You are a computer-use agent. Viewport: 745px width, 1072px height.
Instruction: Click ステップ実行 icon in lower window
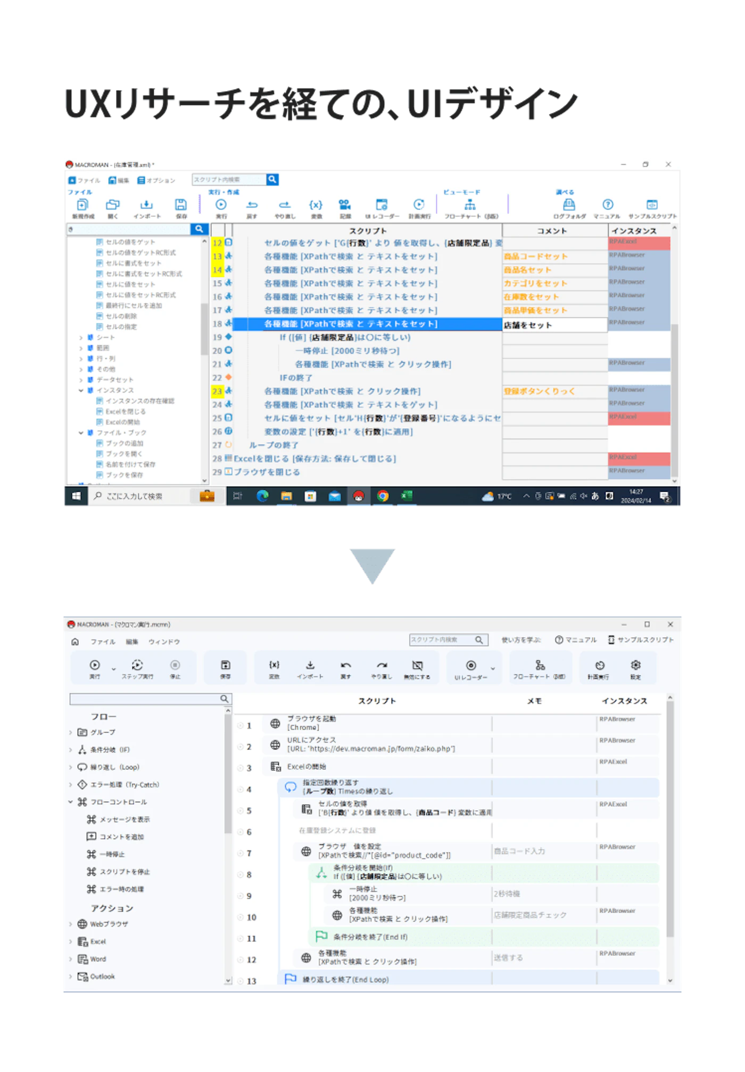click(x=137, y=665)
